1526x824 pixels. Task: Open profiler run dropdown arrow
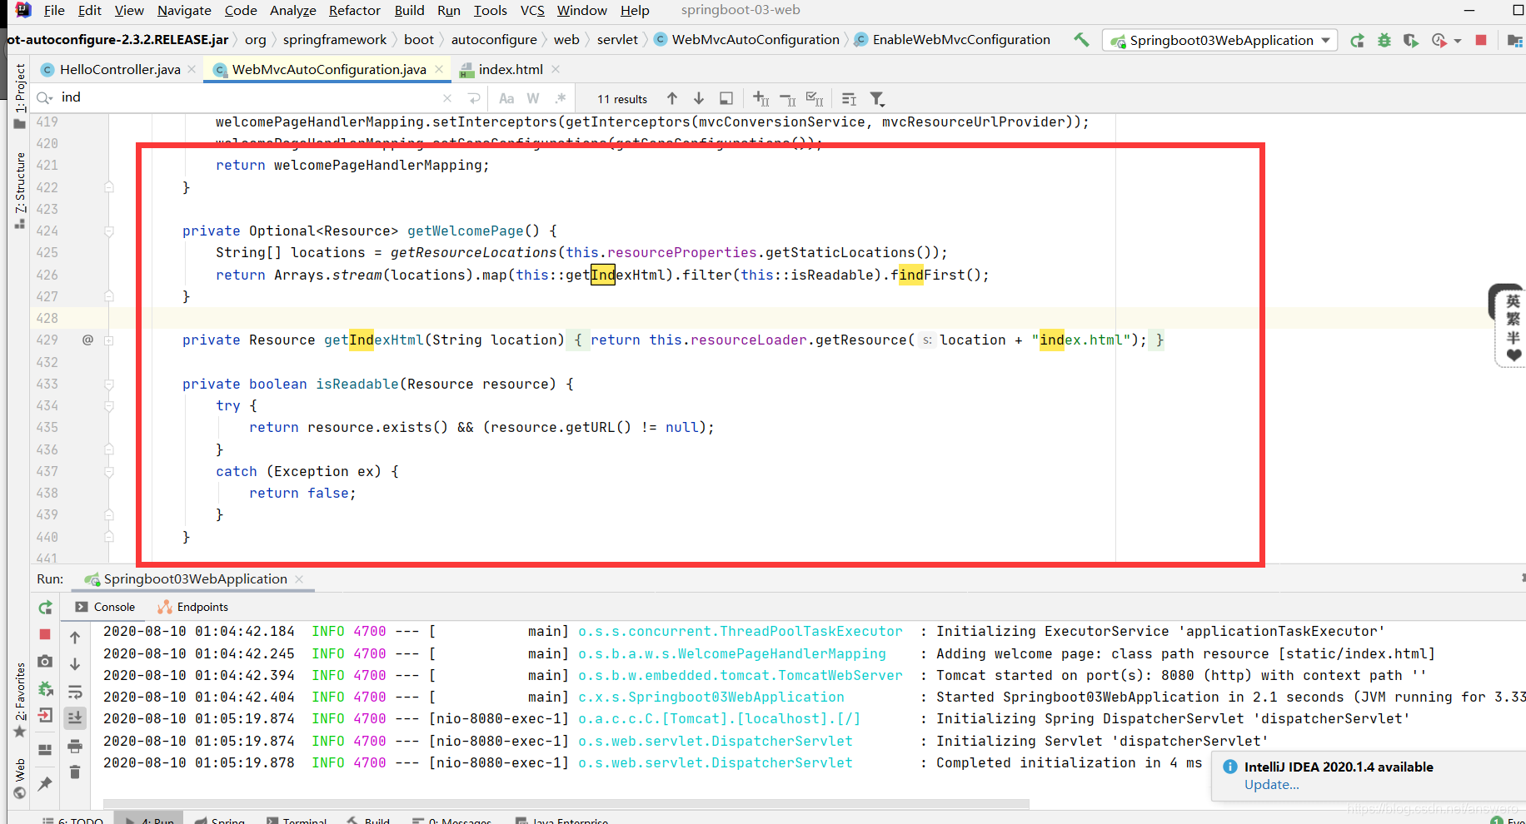point(1458,41)
